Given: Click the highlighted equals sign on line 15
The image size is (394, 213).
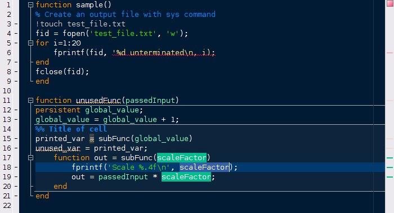Looking at the screenshot, I should pyautogui.click(x=92, y=138).
